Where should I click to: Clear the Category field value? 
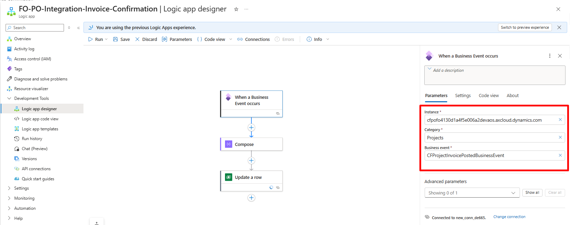(560, 137)
